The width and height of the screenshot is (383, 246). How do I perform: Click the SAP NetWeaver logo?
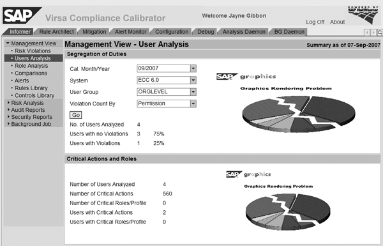tap(363, 15)
